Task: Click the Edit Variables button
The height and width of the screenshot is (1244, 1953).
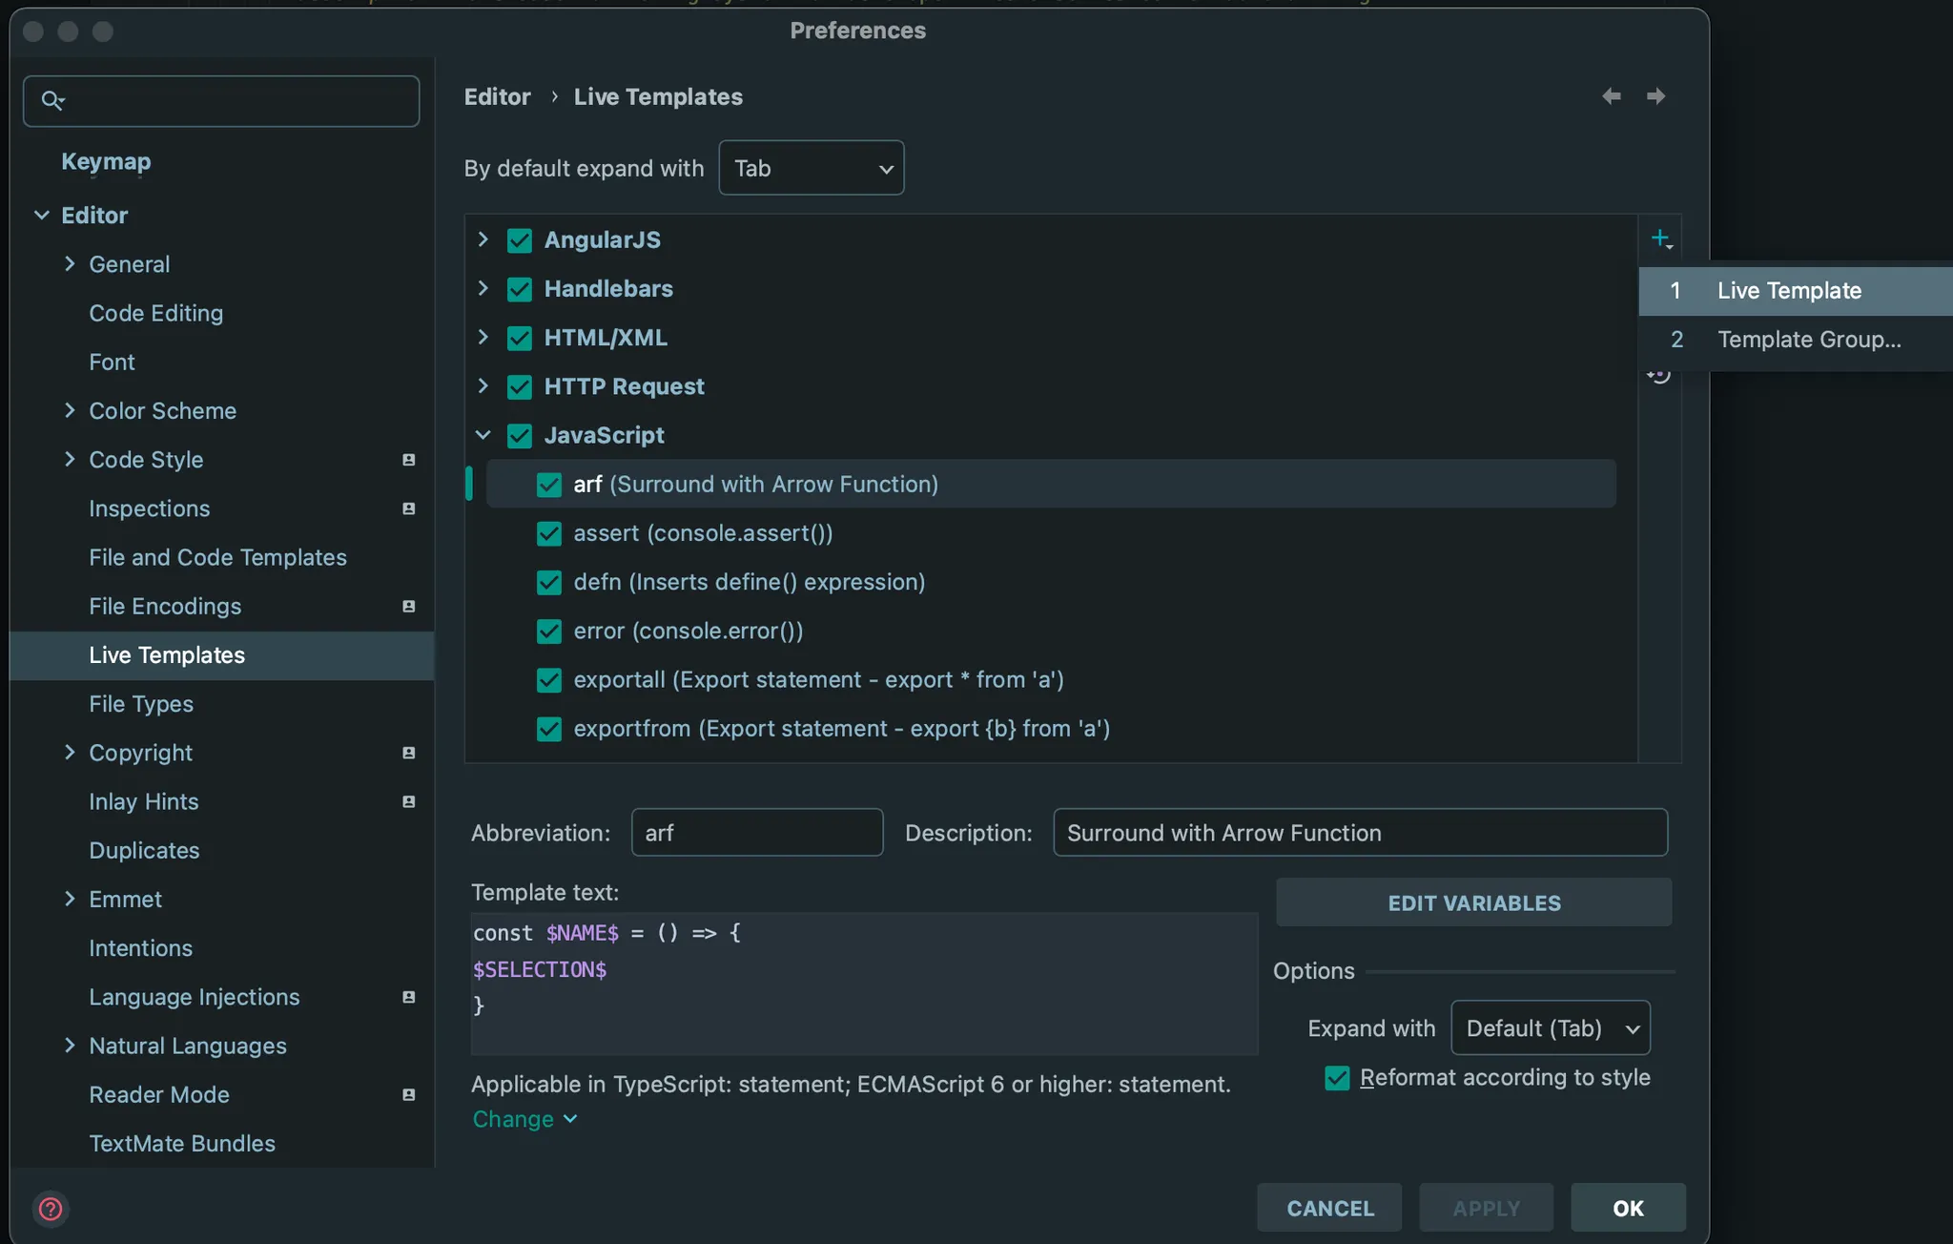Action: click(1473, 902)
